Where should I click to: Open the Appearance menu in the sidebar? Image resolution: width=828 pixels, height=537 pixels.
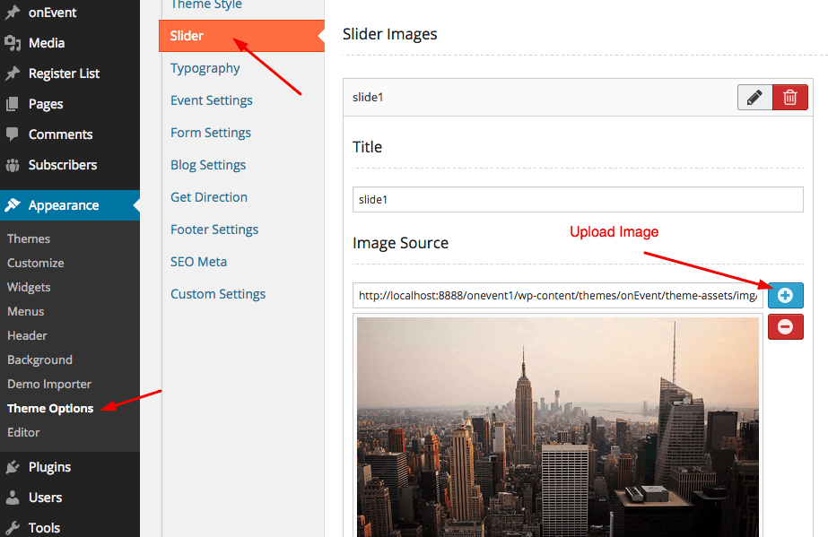click(x=63, y=205)
